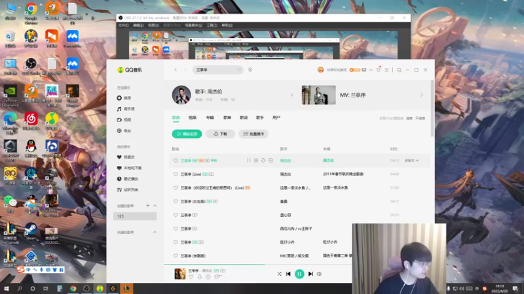Viewport: 524px width, 294px height.
Task: Open 周杰伦 singer avatar photo
Action: point(181,95)
